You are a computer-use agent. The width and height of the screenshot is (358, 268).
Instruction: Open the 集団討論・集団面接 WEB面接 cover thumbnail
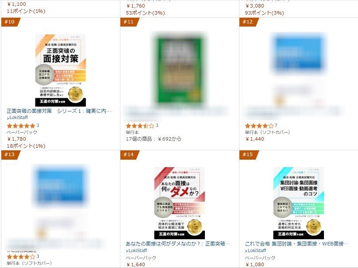pos(299,203)
